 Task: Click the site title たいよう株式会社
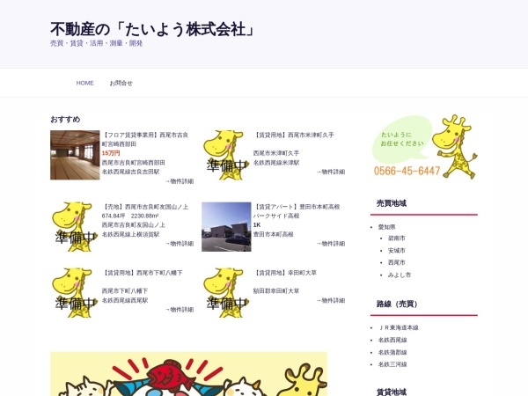pyautogui.click(x=153, y=29)
